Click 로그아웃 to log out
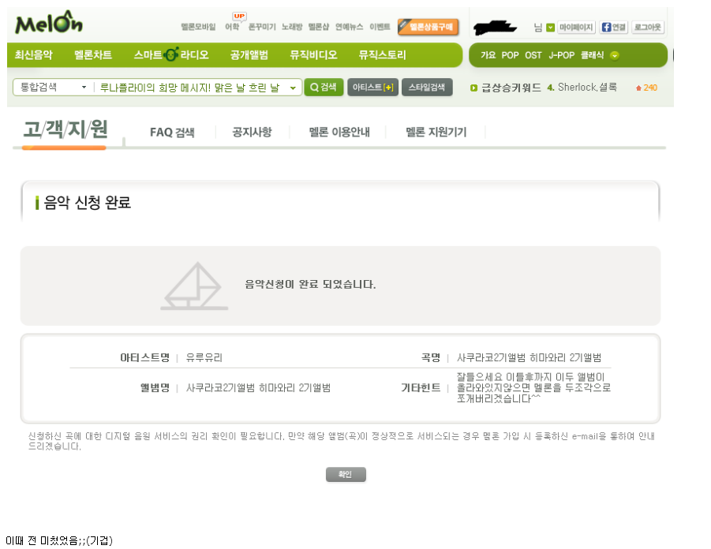The width and height of the screenshot is (711, 549). (648, 27)
